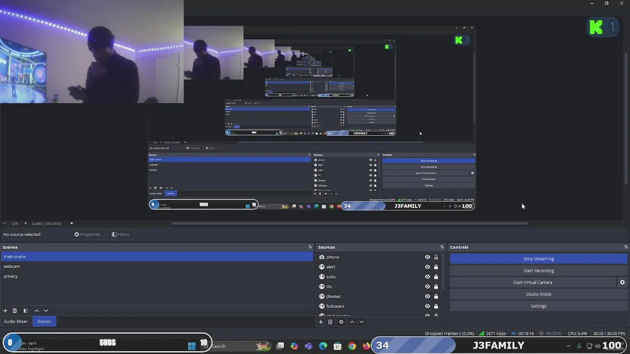Remove the selected scene with the trash icon
The width and height of the screenshot is (630, 354).
15,311
